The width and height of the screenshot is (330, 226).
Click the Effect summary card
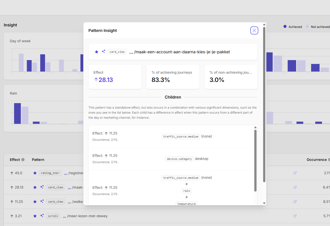115,77
